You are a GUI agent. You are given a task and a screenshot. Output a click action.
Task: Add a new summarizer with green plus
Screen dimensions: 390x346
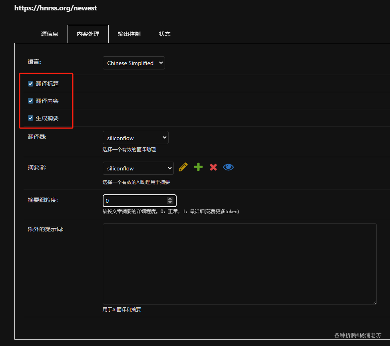pos(198,167)
